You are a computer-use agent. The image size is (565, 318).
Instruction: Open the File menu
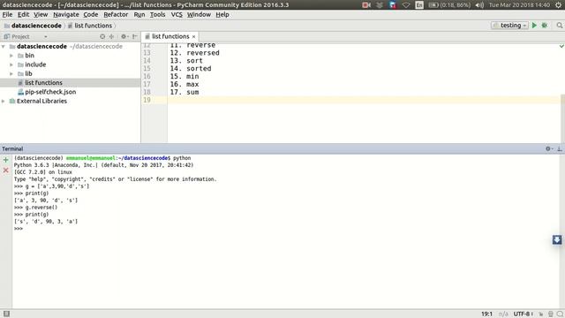[x=7, y=14]
